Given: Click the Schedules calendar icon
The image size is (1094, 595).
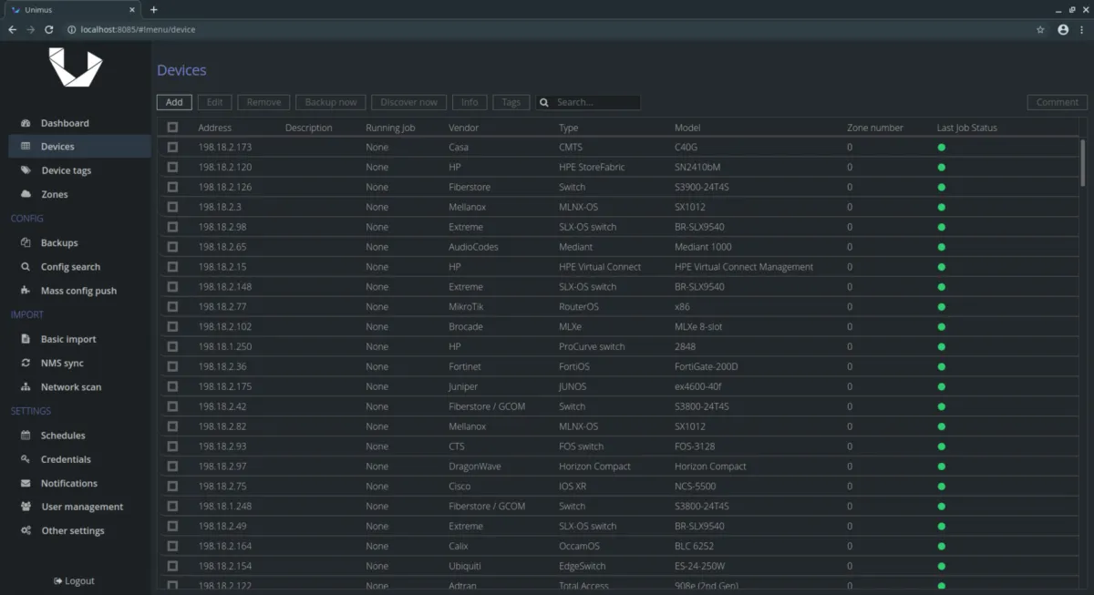Looking at the screenshot, I should [26, 436].
